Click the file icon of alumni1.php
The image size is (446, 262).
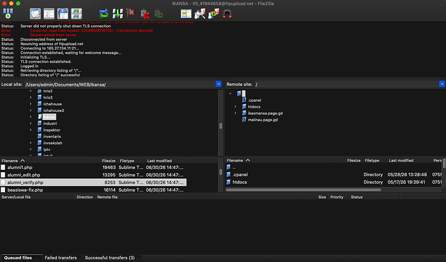[3, 168]
